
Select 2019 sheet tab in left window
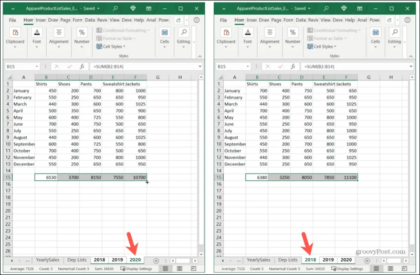(117, 260)
